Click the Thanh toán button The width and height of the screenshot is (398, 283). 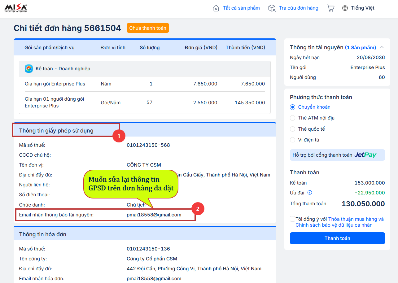pos(337,238)
